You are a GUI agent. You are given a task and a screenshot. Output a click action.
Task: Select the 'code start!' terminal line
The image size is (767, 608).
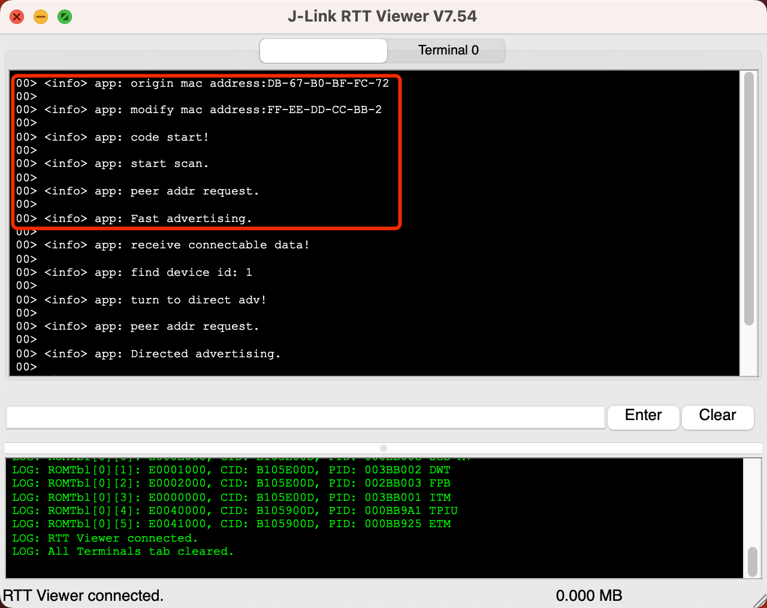[113, 137]
